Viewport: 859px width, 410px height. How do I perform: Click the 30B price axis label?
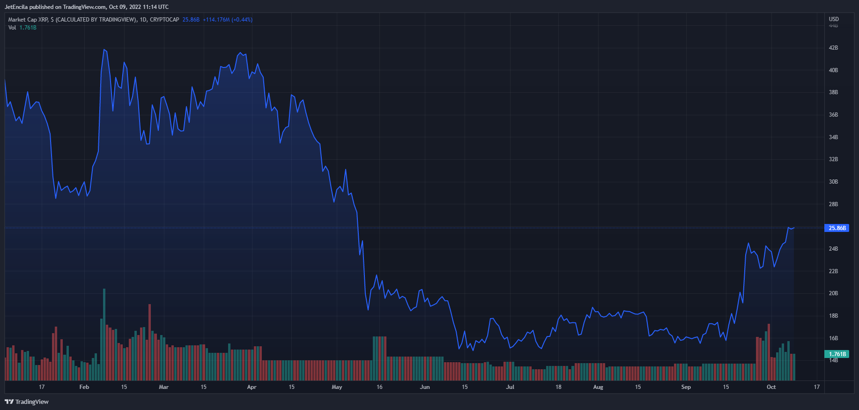pyautogui.click(x=833, y=182)
